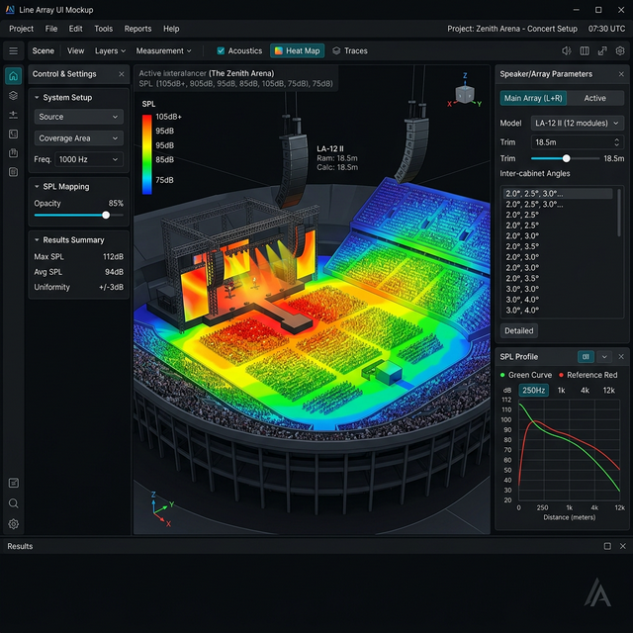Expand the Model LA-12 II dropdown

pos(576,124)
